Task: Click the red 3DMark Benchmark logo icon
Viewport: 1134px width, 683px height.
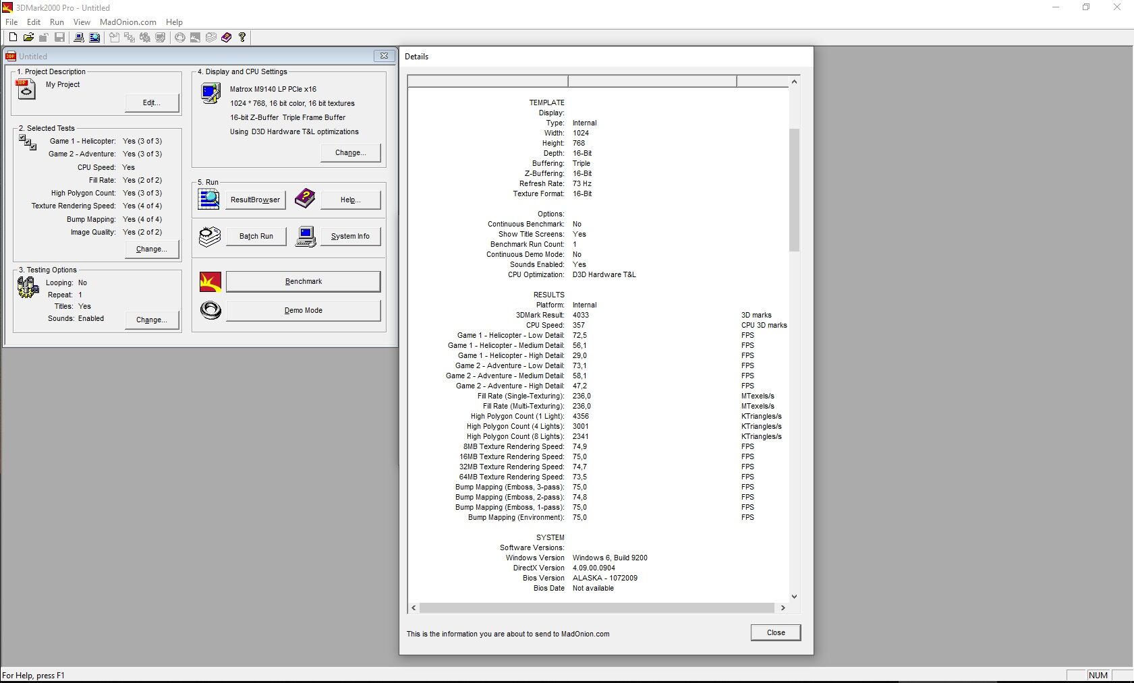Action: [x=210, y=282]
